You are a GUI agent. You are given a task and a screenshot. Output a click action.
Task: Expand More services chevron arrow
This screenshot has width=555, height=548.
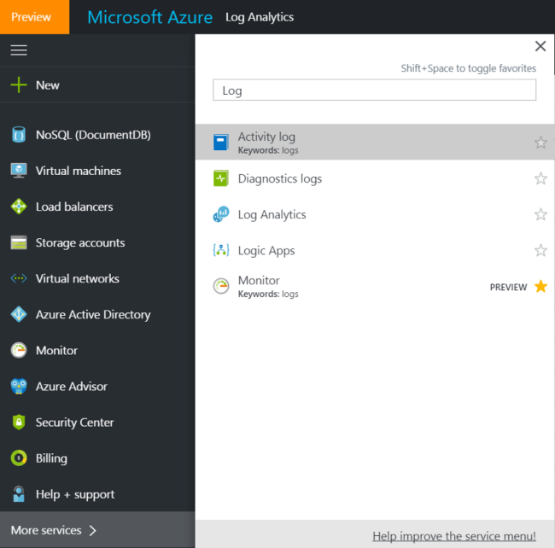93,530
